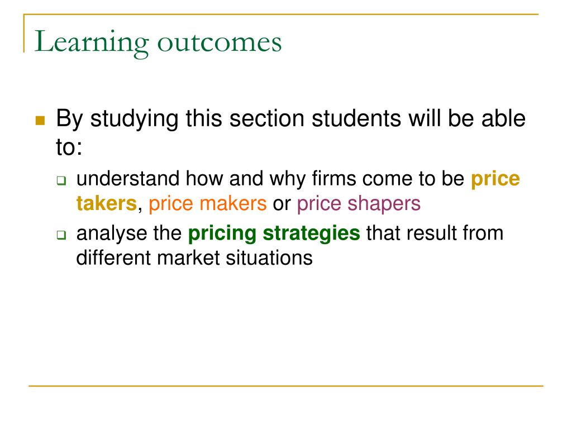572x429 pixels.
Task: Click 'different market situations' text
Action: click(194, 258)
